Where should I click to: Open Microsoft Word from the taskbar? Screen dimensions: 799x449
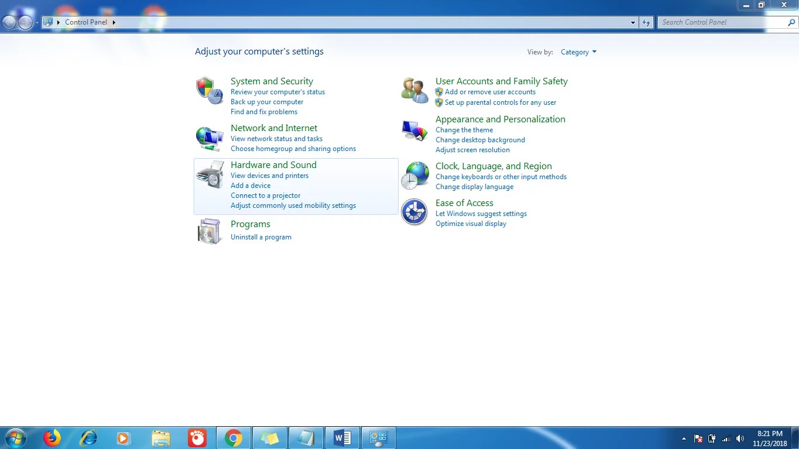tap(342, 438)
